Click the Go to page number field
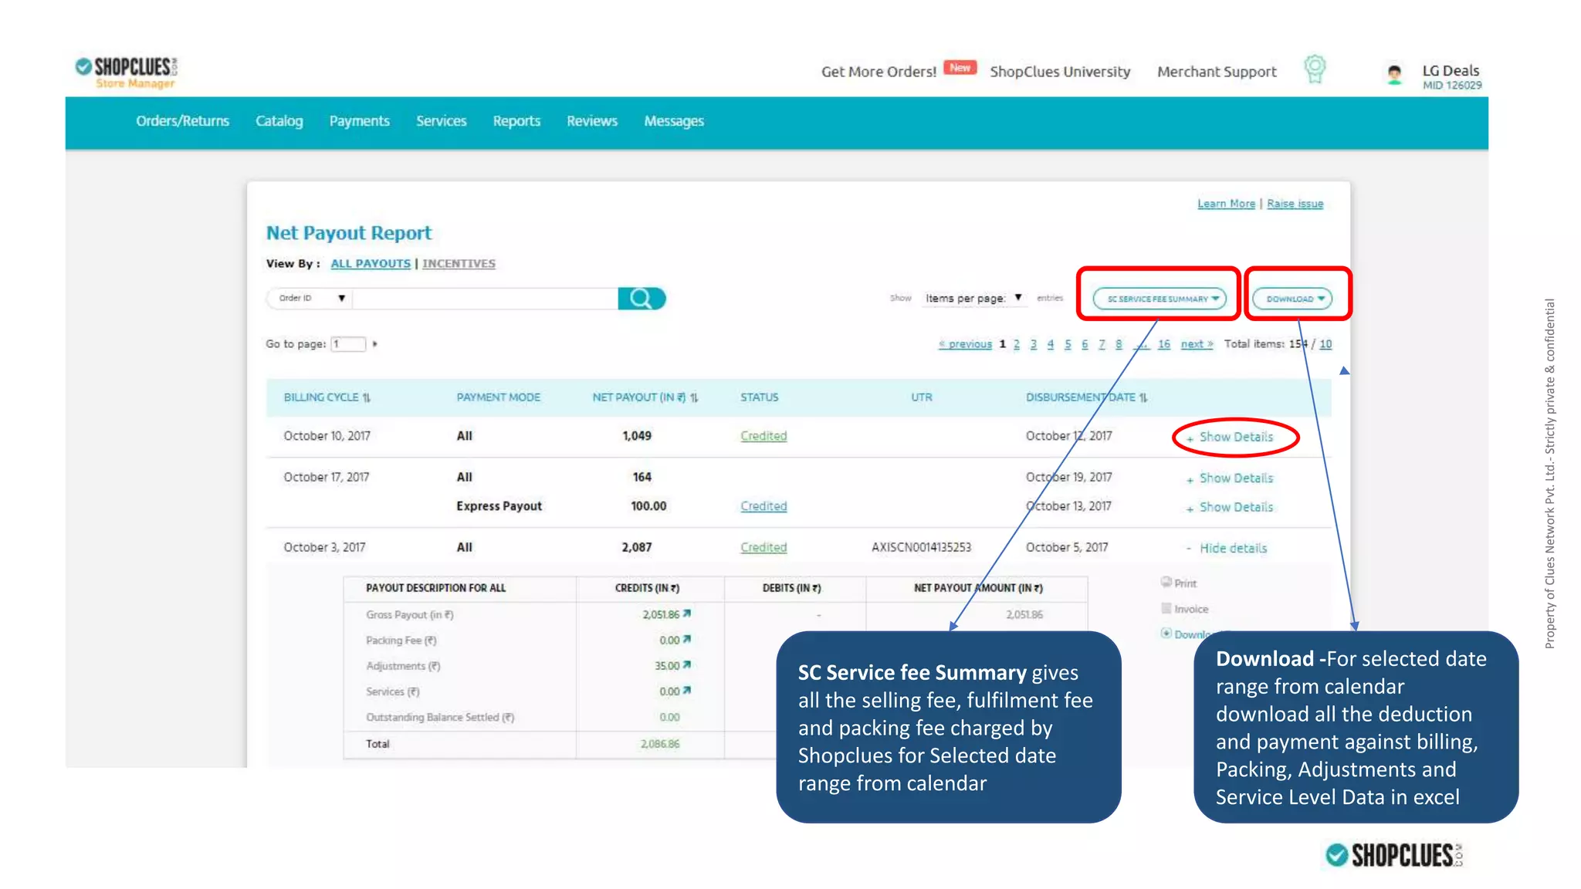This screenshot has height=889, width=1581. 348,344
